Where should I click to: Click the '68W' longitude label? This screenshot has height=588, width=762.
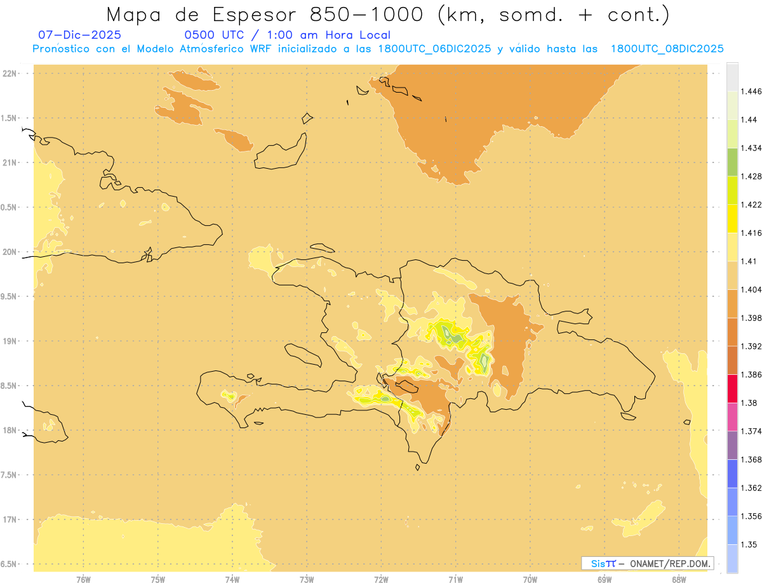[x=679, y=580]
